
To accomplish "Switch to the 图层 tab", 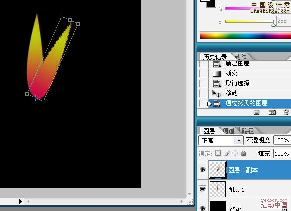I will [x=209, y=131].
